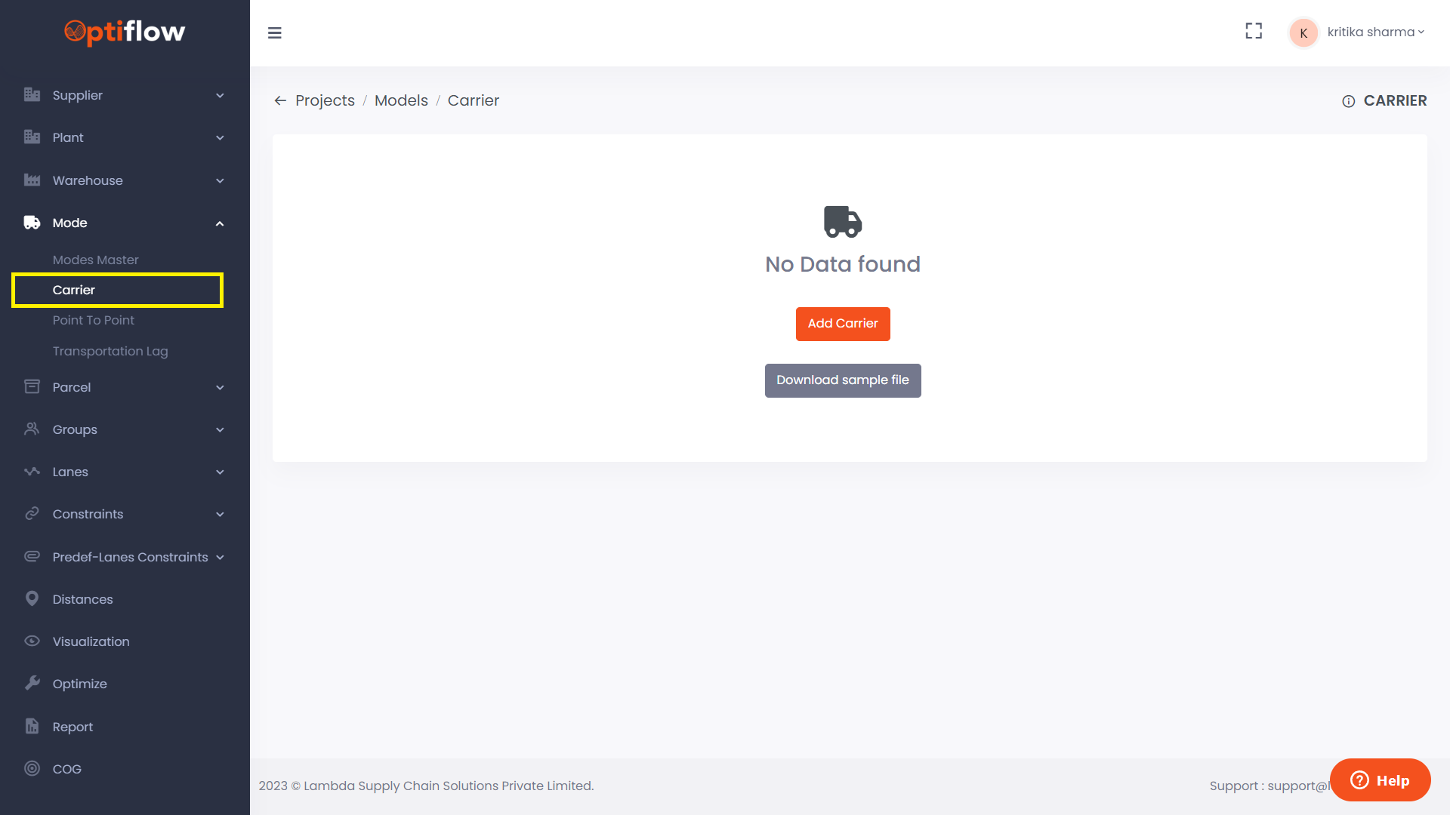This screenshot has height=815, width=1450.
Task: Toggle fullscreen mode icon
Action: 1254,31
